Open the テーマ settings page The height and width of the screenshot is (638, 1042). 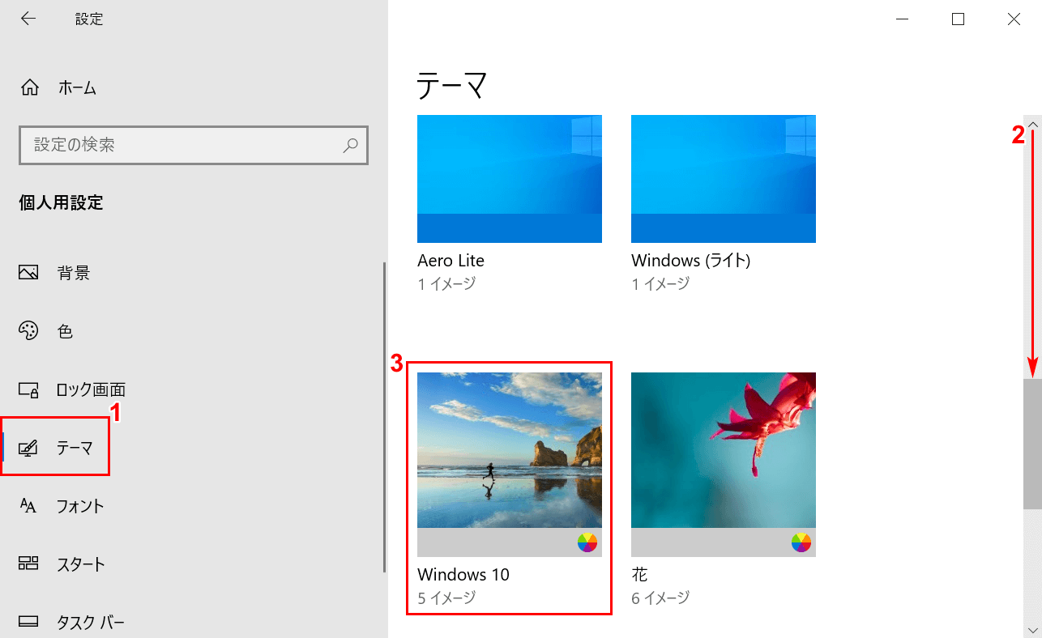(74, 448)
